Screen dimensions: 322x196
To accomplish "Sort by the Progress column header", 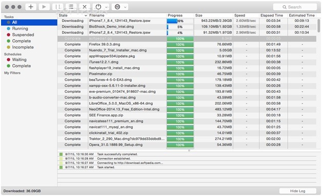I will coord(180,15).
